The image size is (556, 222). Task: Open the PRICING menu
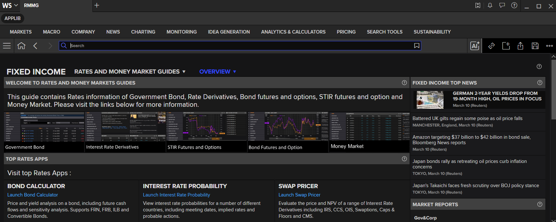pyautogui.click(x=346, y=32)
